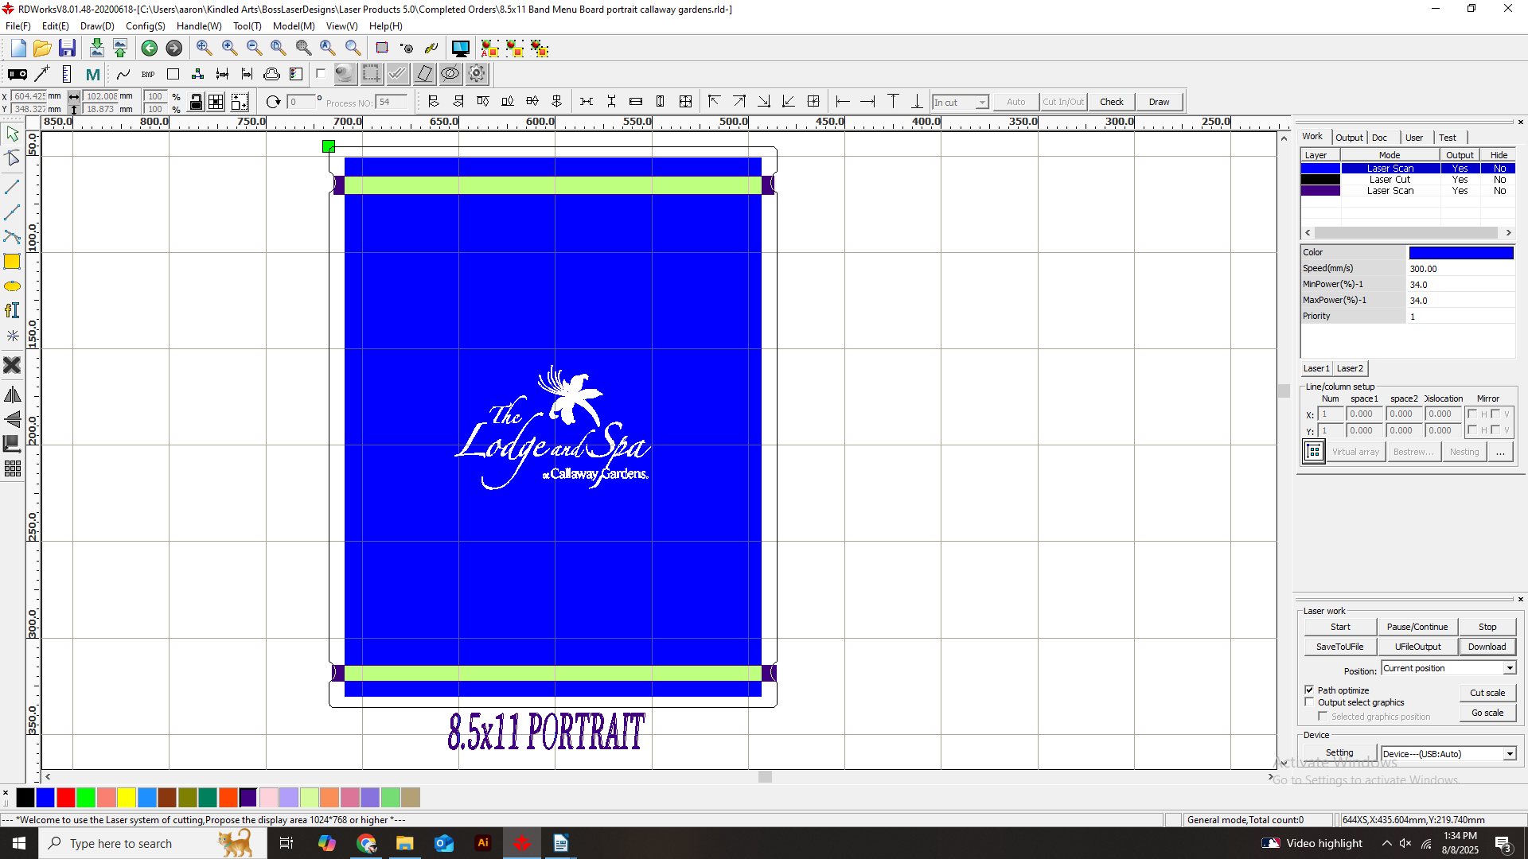
Task: Open the Draw menu
Action: [x=97, y=26]
